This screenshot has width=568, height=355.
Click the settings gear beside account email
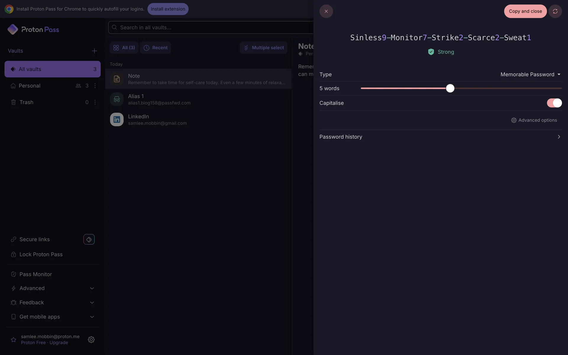91,339
